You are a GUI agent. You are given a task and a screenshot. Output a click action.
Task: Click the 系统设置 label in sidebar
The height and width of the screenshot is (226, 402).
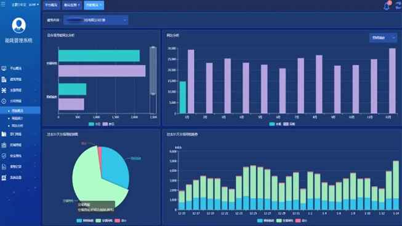tap(15, 177)
